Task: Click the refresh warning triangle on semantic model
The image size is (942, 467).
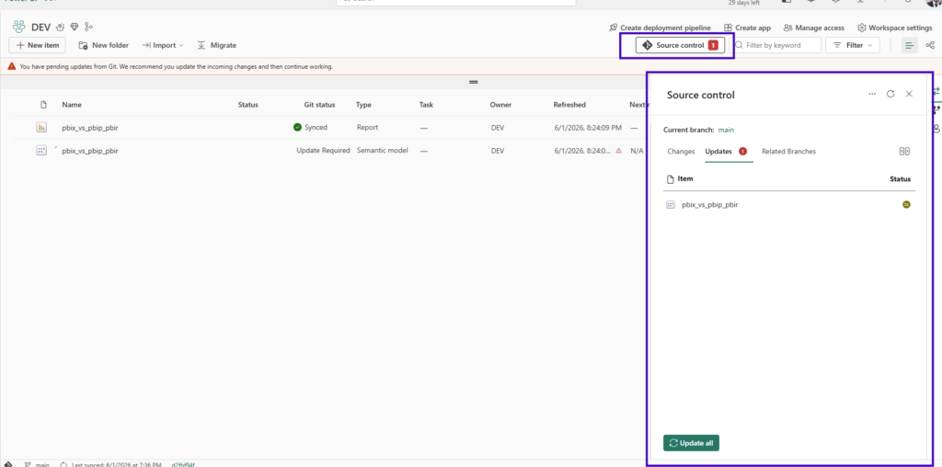Action: point(619,151)
